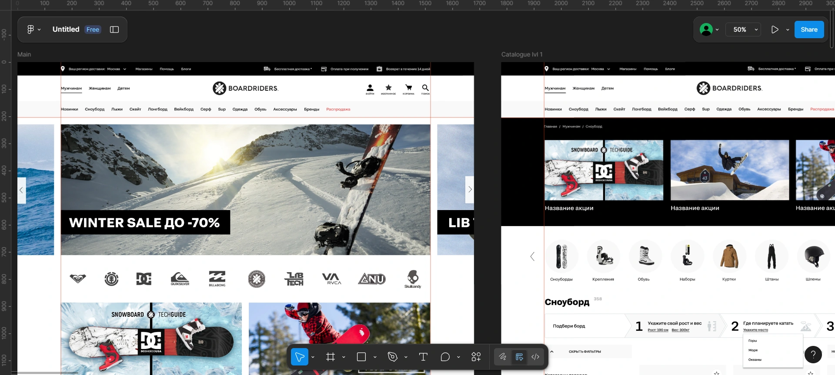This screenshot has width=835, height=375.
Task: Choose Горы in the location list
Action: [753, 341]
